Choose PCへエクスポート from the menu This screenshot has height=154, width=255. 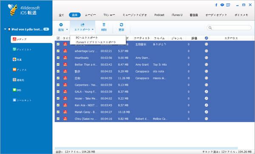click(x=87, y=38)
